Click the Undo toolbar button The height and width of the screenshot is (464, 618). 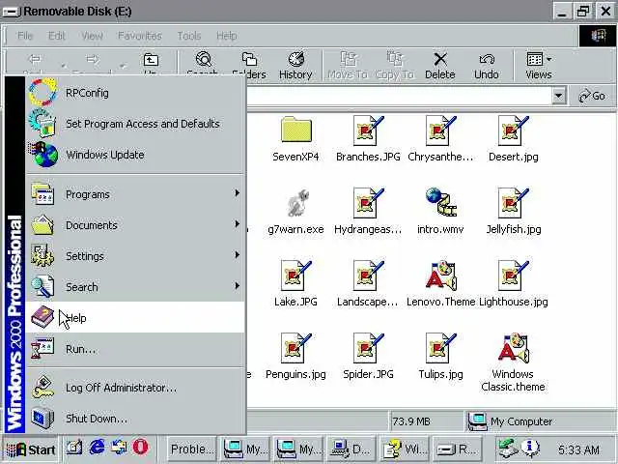pos(487,66)
